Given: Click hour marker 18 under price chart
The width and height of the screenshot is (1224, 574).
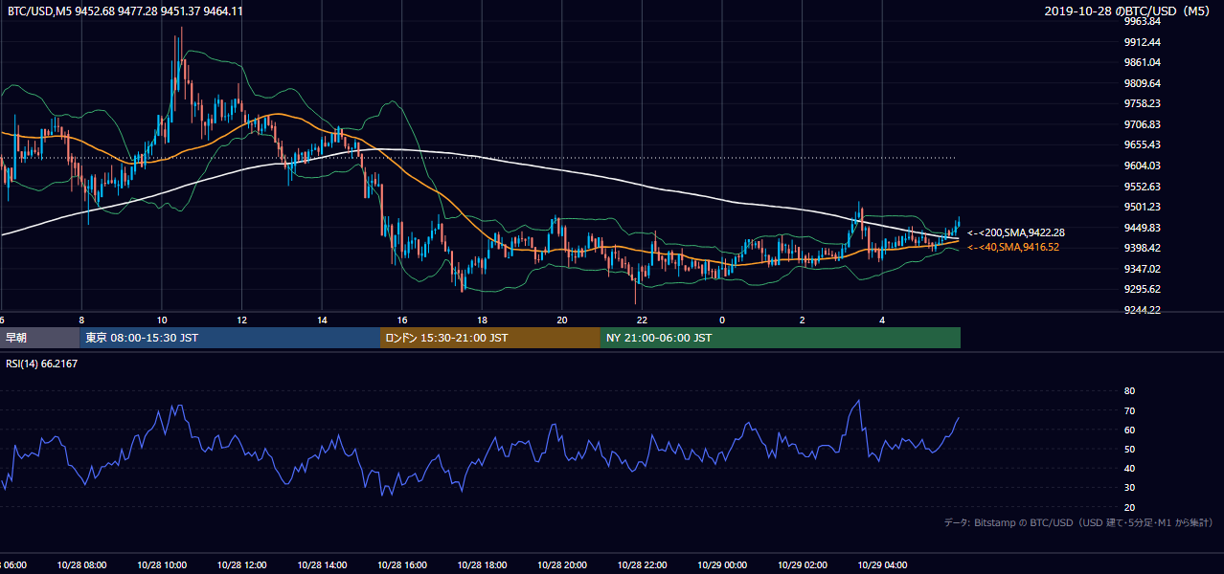Looking at the screenshot, I should 482,320.
